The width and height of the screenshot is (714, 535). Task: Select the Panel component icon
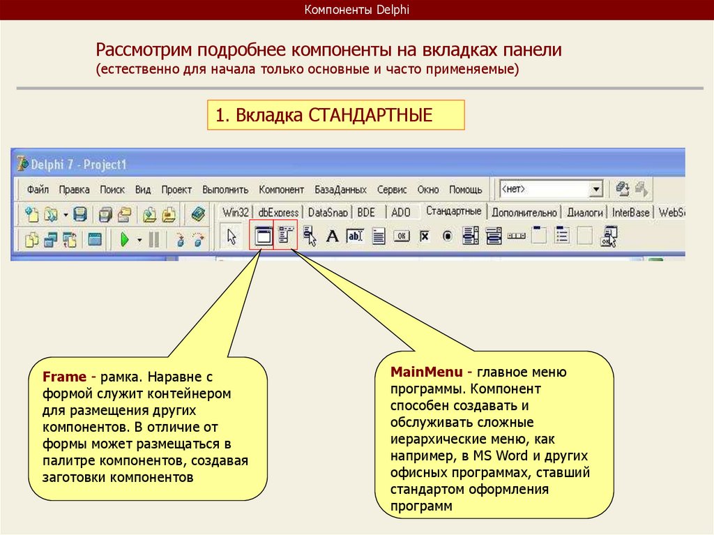585,236
